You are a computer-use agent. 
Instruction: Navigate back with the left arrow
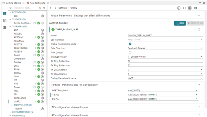(x=51, y=8)
